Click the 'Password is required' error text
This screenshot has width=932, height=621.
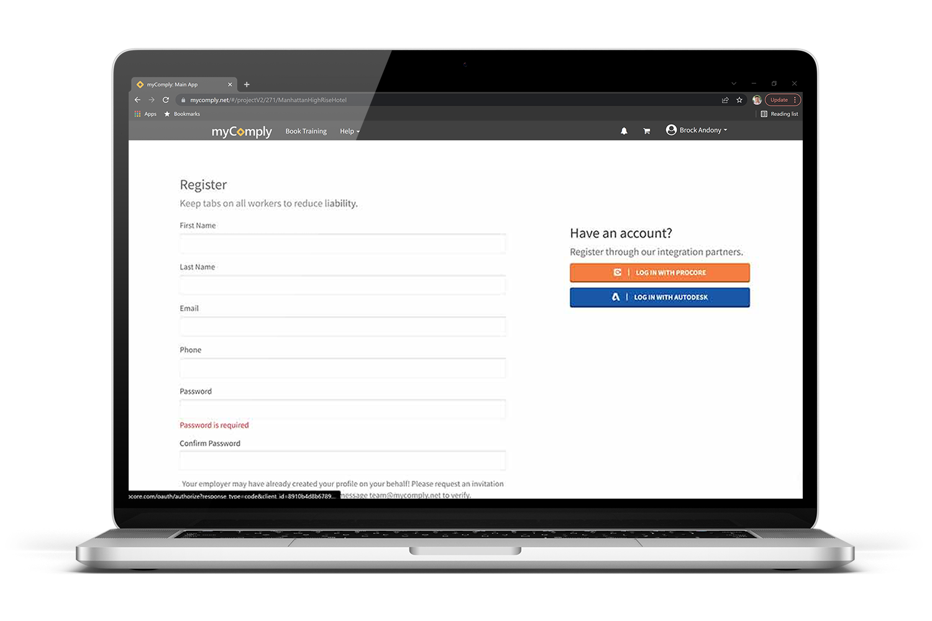214,425
